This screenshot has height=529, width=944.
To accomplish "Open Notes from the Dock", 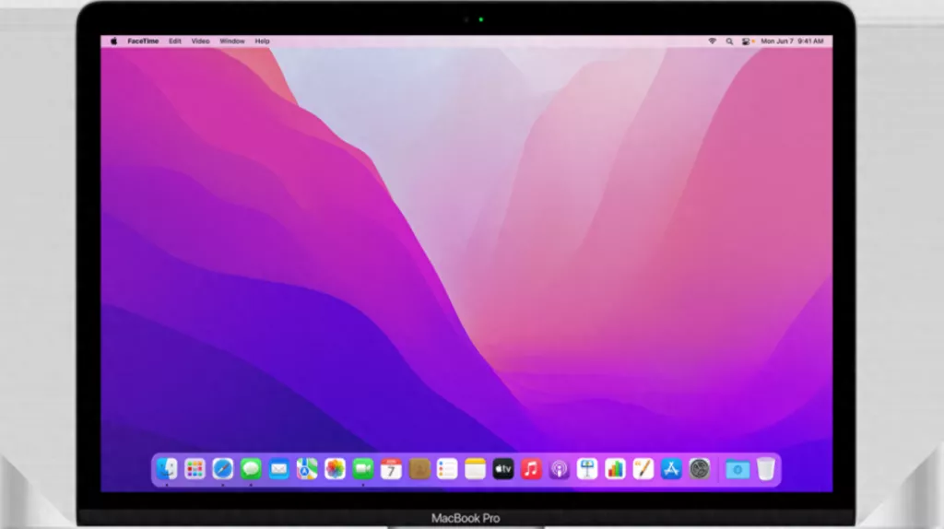I will [475, 469].
